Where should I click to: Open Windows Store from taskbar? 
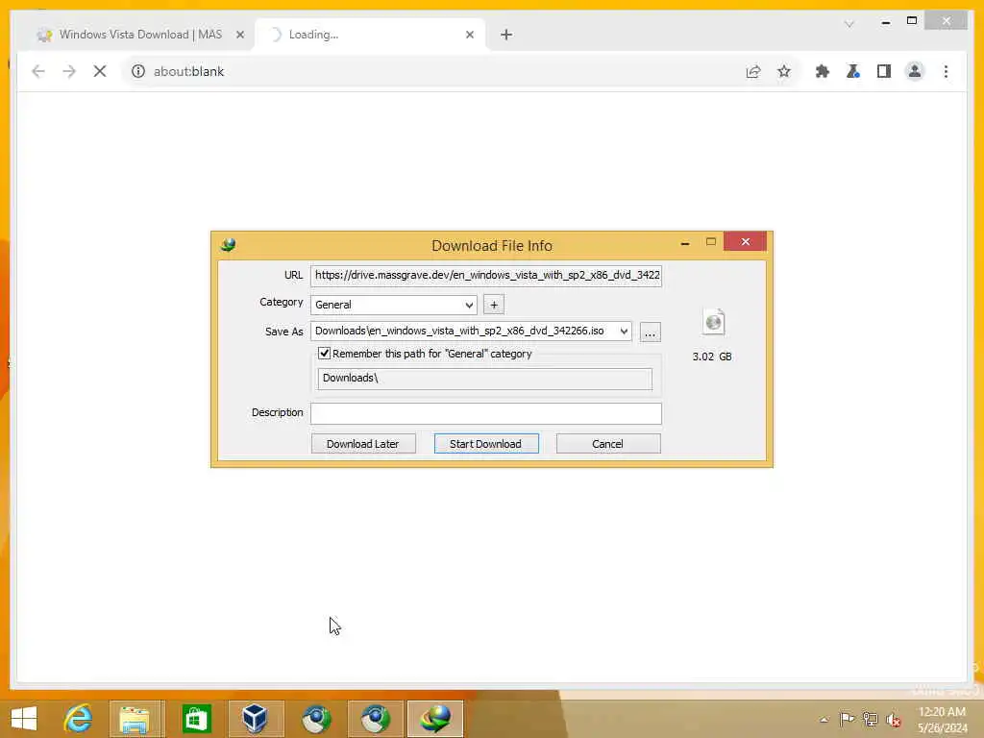tap(196, 719)
